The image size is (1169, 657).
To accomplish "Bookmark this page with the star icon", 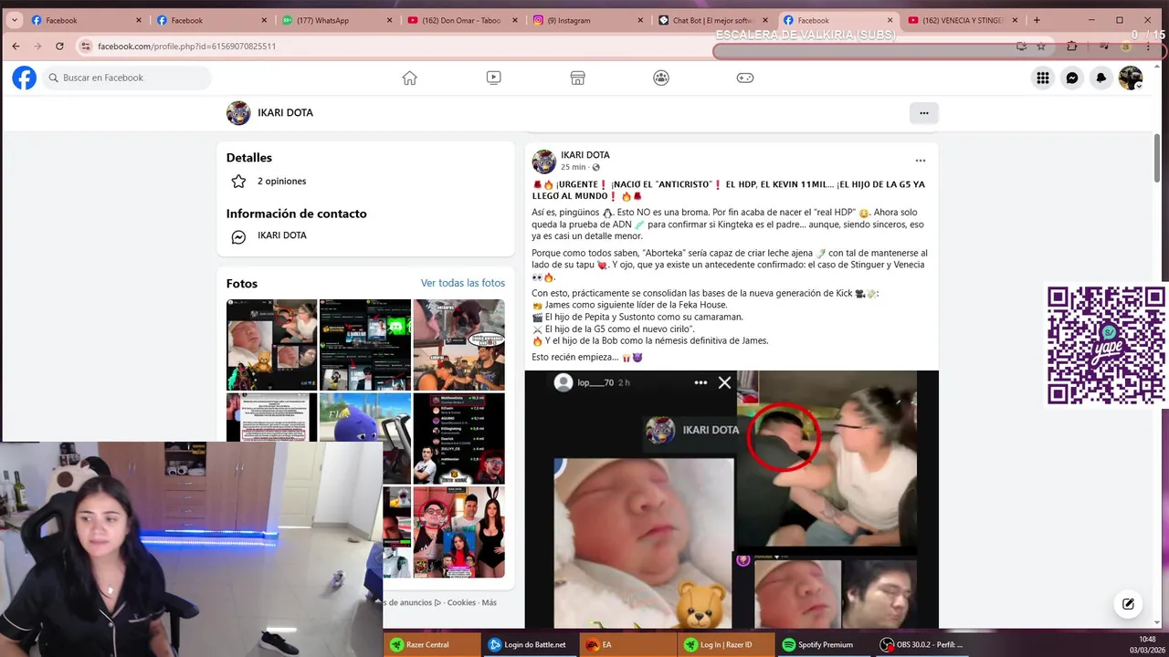I will point(1041,46).
